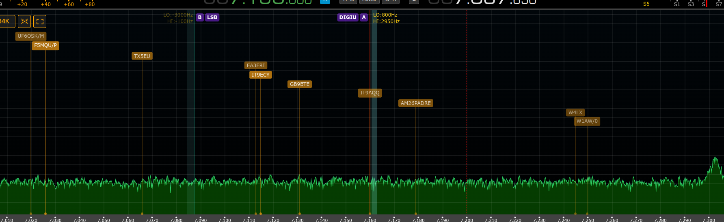This screenshot has width=724, height=222.
Task: Click the LO:800Hz HI:2950Hz filter readout
Action: click(x=386, y=18)
